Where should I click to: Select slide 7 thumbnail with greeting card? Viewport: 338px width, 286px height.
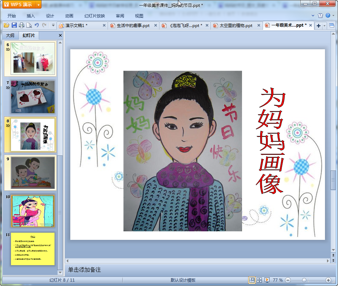pyautogui.click(x=33, y=97)
